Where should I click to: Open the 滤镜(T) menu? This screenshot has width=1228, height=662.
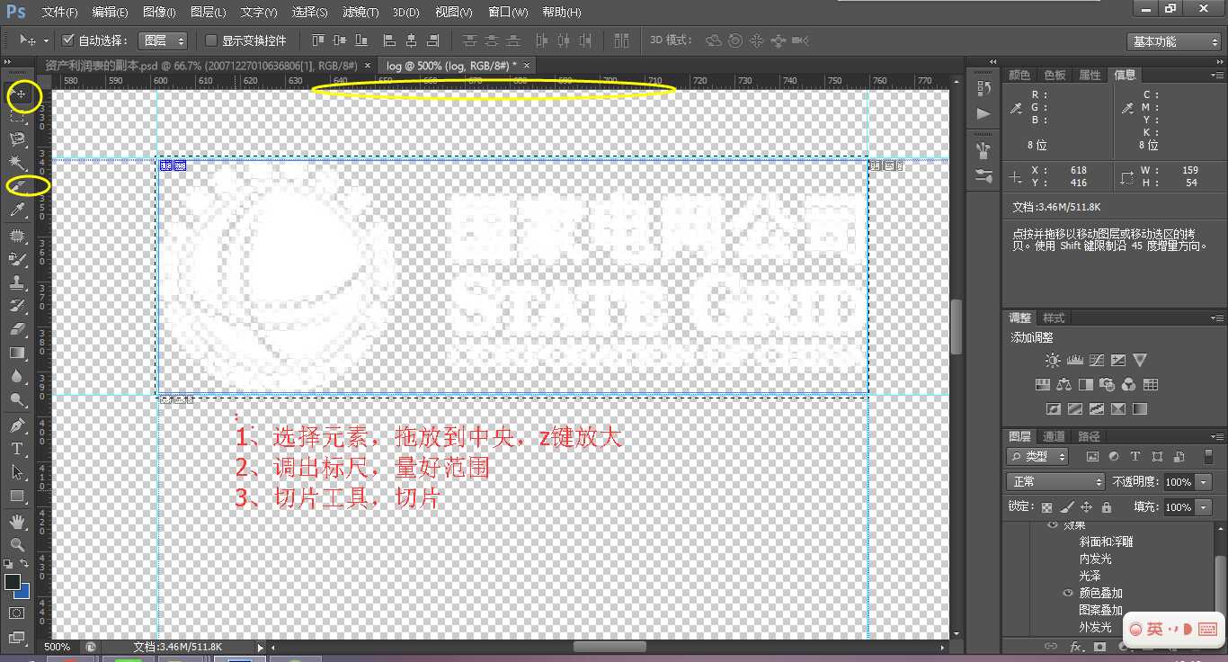[x=360, y=13]
